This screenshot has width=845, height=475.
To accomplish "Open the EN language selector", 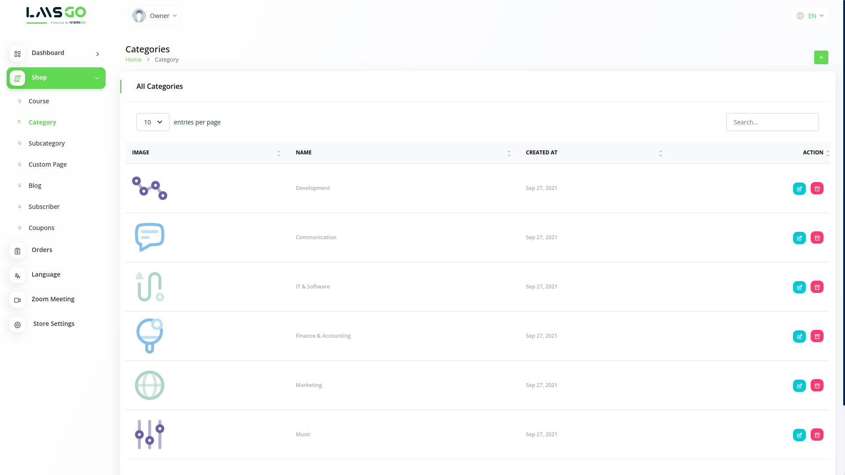I will coord(810,16).
